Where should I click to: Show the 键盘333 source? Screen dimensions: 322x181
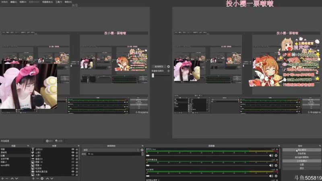click(73, 159)
